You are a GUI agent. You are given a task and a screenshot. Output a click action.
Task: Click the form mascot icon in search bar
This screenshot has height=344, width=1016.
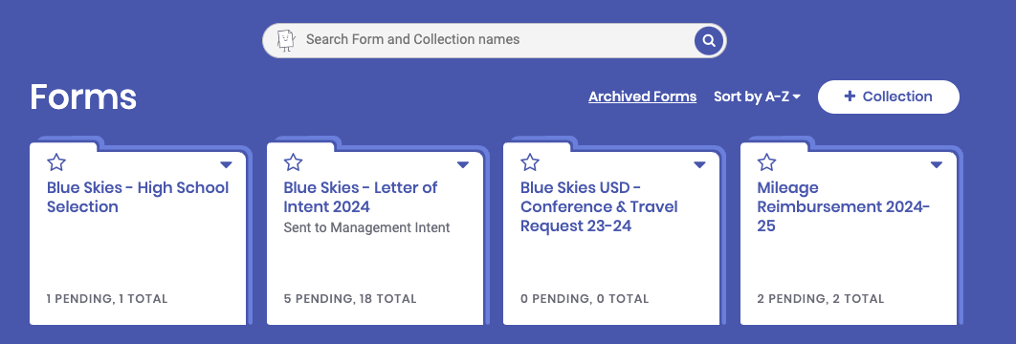(x=285, y=39)
